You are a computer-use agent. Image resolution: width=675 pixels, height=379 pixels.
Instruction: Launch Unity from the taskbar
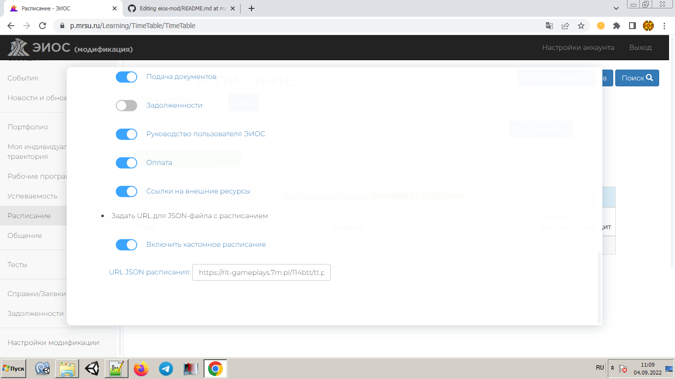click(x=91, y=368)
